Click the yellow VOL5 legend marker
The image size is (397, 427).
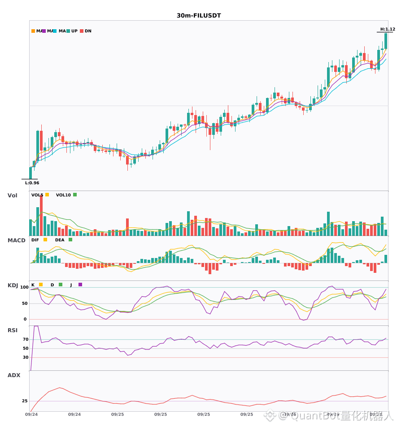click(47, 195)
